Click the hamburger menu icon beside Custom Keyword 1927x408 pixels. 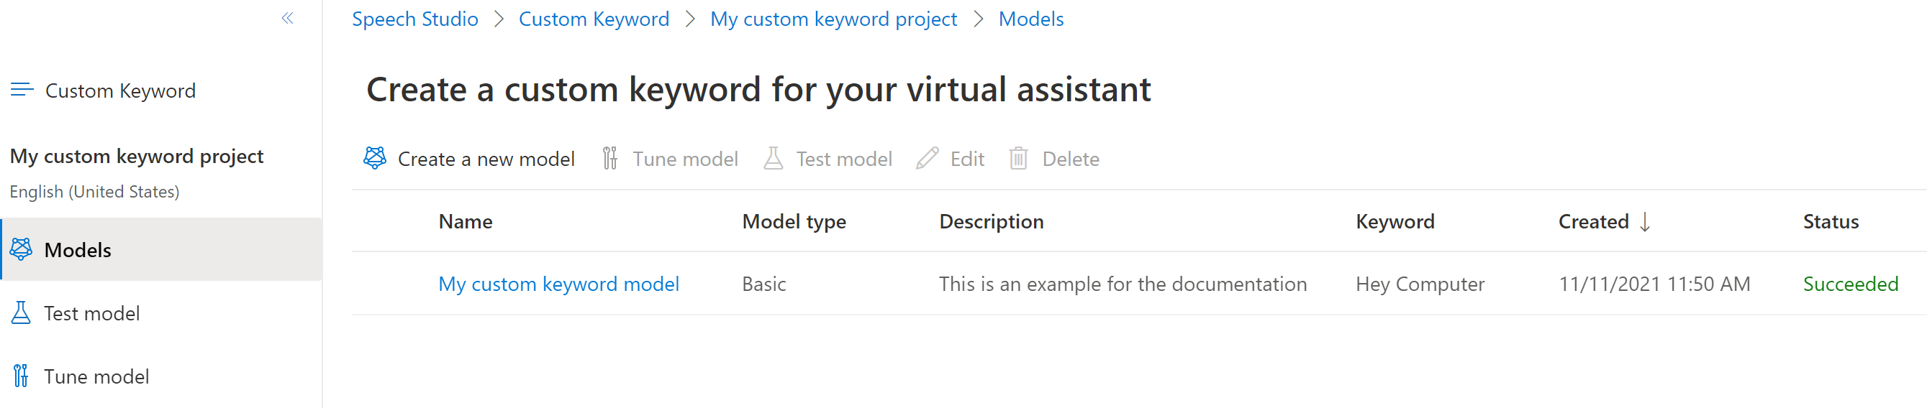[22, 91]
